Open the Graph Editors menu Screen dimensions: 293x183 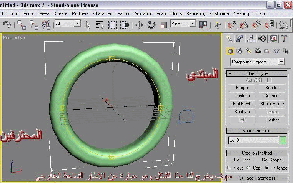[x=169, y=13]
